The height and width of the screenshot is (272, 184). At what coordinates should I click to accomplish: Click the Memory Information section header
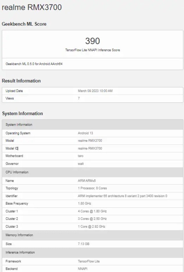(19, 235)
